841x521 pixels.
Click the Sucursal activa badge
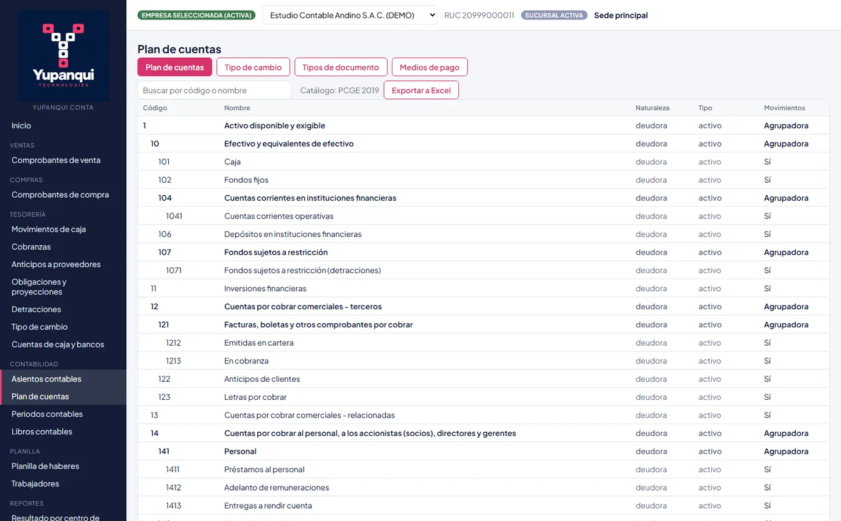[x=554, y=15]
